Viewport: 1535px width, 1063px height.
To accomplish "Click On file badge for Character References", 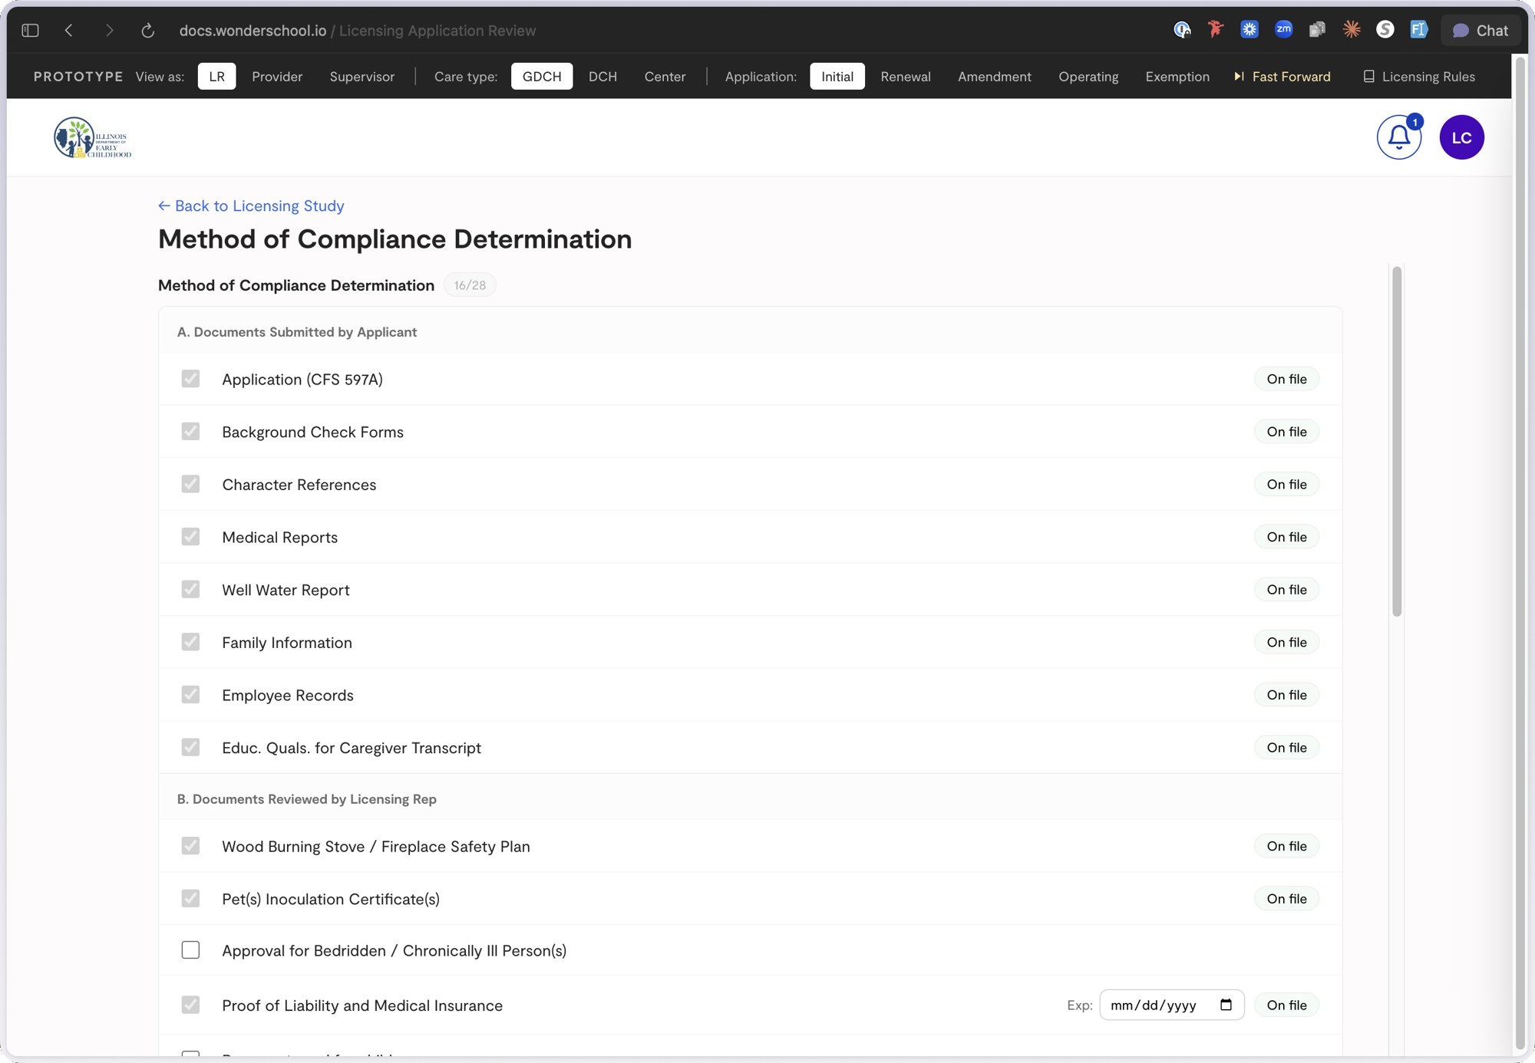I will point(1286,484).
